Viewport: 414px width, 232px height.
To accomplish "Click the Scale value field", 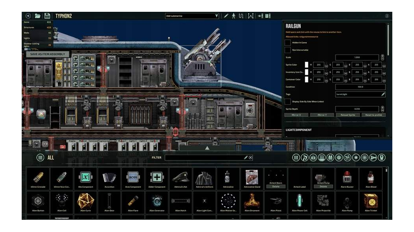I will coord(357,57).
